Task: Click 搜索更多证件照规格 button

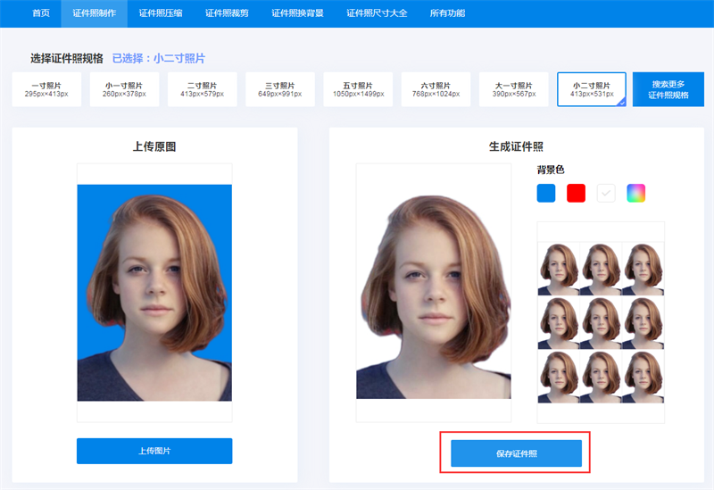Action: point(668,89)
